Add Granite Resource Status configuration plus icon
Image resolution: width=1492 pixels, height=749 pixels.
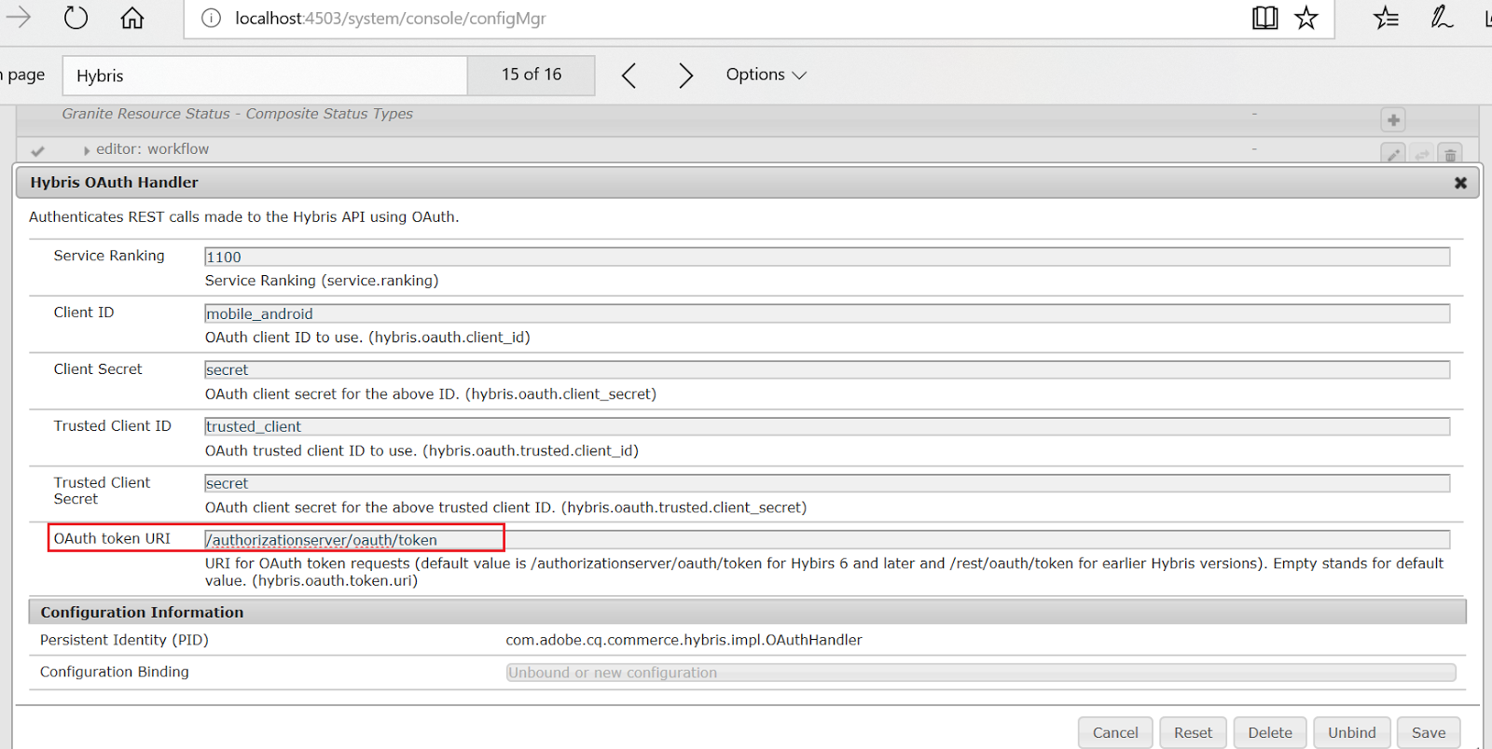click(1393, 119)
